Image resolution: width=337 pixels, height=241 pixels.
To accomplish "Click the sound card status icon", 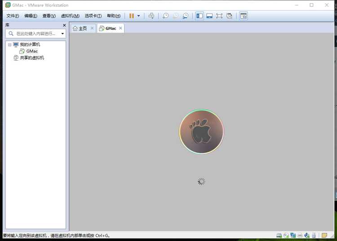I will click(307, 236).
